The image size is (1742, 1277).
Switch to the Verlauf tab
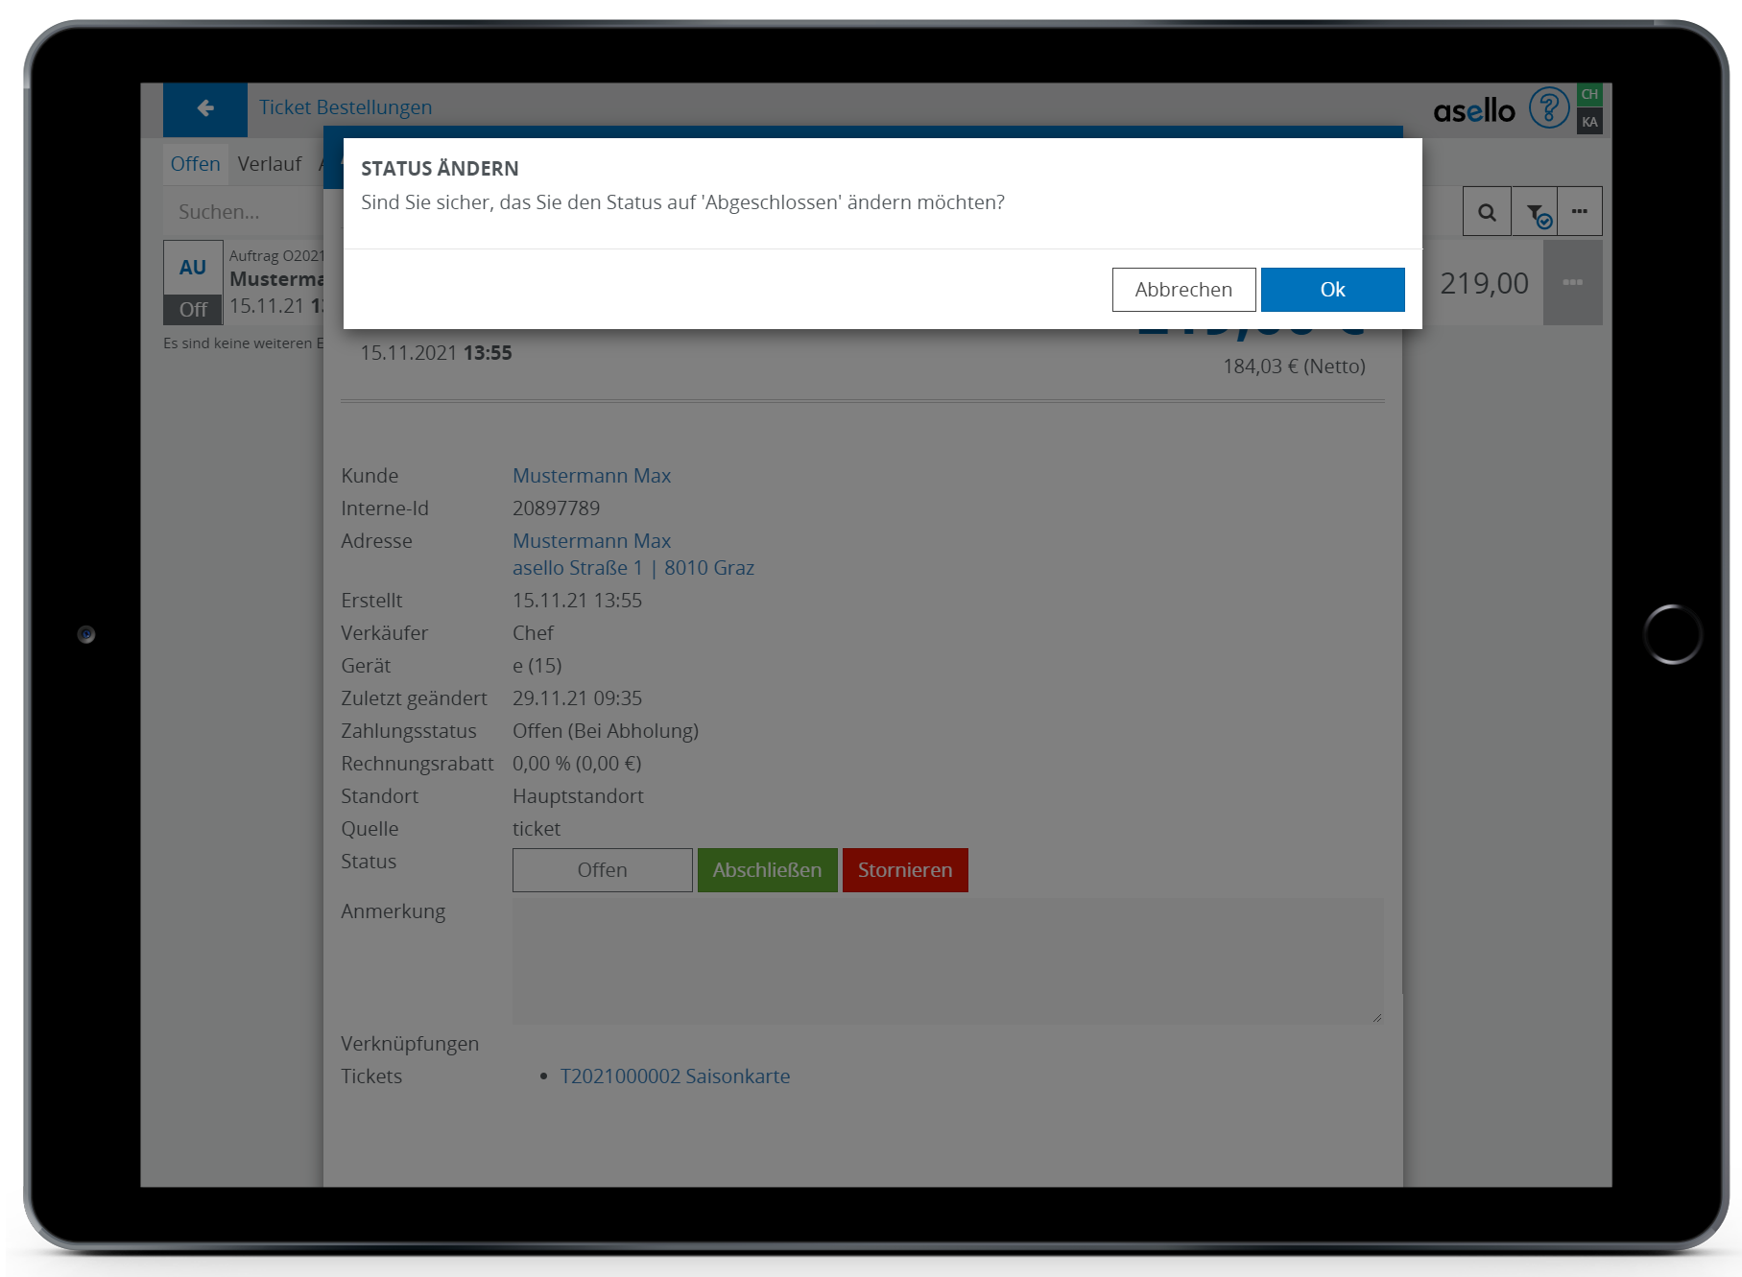(269, 164)
